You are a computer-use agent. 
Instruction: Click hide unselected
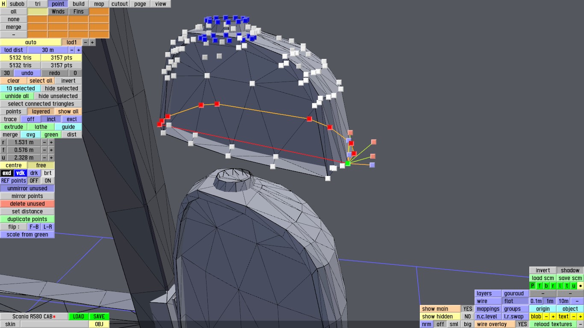[58, 96]
